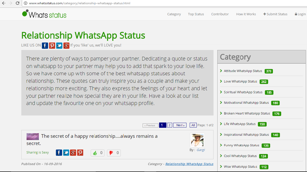This screenshot has height=172, width=307.
Task: Open Top Status in the navigation bar
Action: click(x=196, y=14)
